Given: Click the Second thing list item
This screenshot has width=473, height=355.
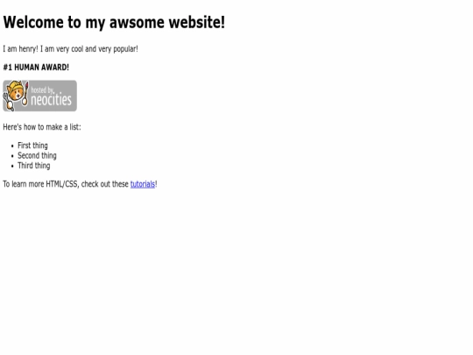Looking at the screenshot, I should [x=37, y=155].
